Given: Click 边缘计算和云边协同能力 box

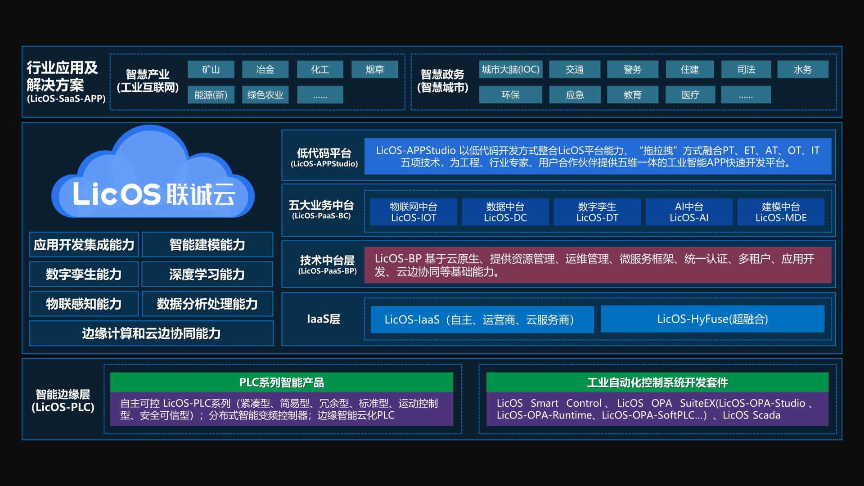Looking at the screenshot, I should 151,333.
